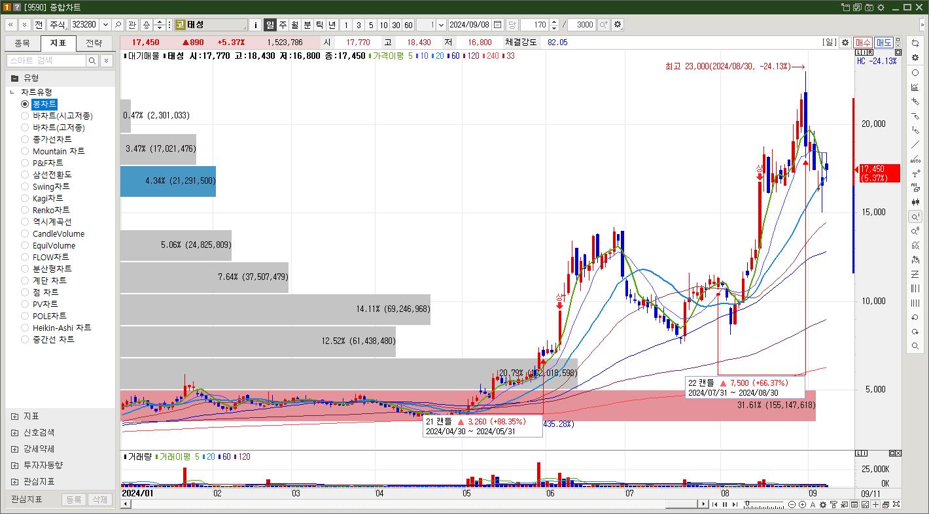Viewport: 929px width, 514px height.
Task: Click the zoom in plus icon at chart bottom
Action: pyautogui.click(x=803, y=505)
